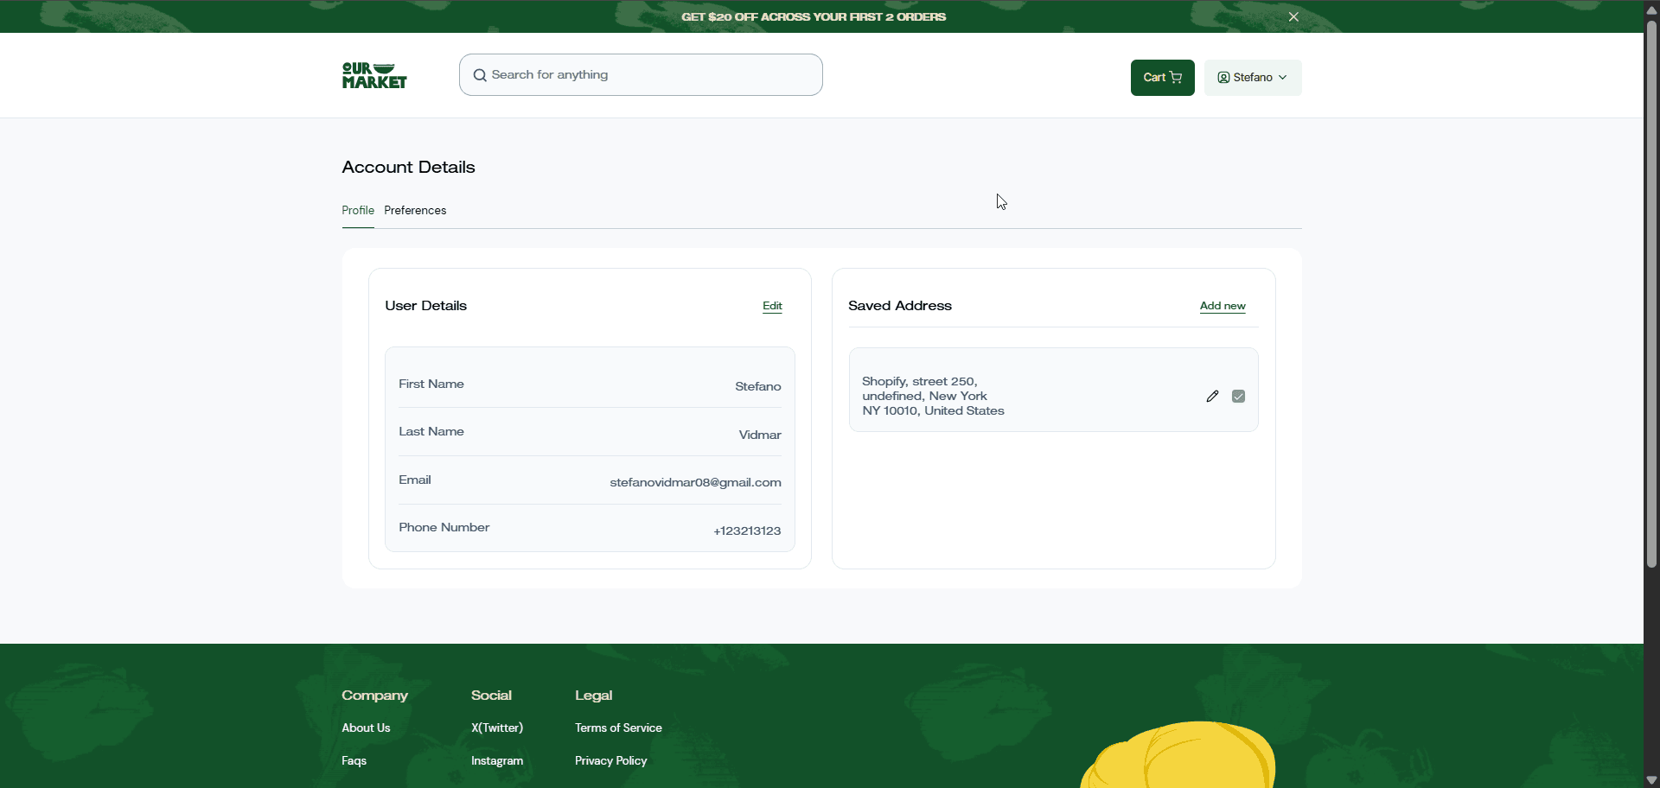Switch to the Preferences tab
This screenshot has height=788, width=1660.
tap(415, 211)
